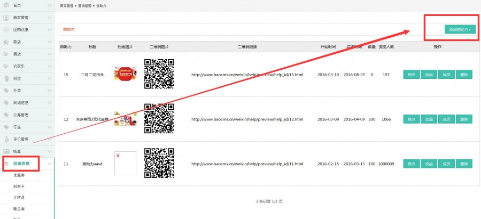Click the person icon beside 商家管理

click(x=6, y=18)
